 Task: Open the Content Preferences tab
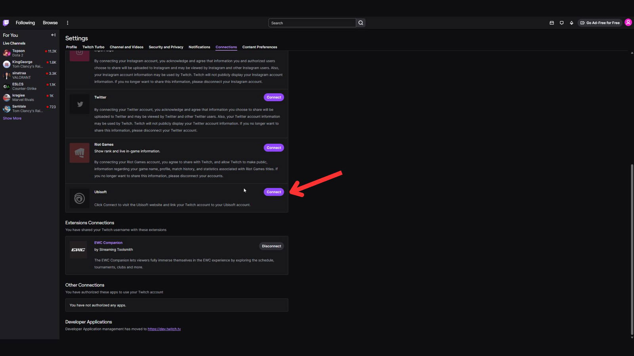(x=260, y=47)
